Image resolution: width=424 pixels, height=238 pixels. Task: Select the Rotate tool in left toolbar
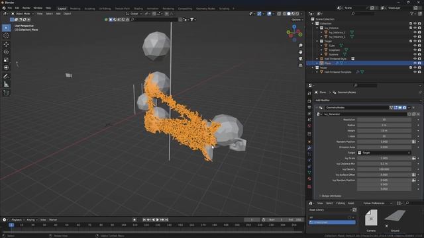6,52
